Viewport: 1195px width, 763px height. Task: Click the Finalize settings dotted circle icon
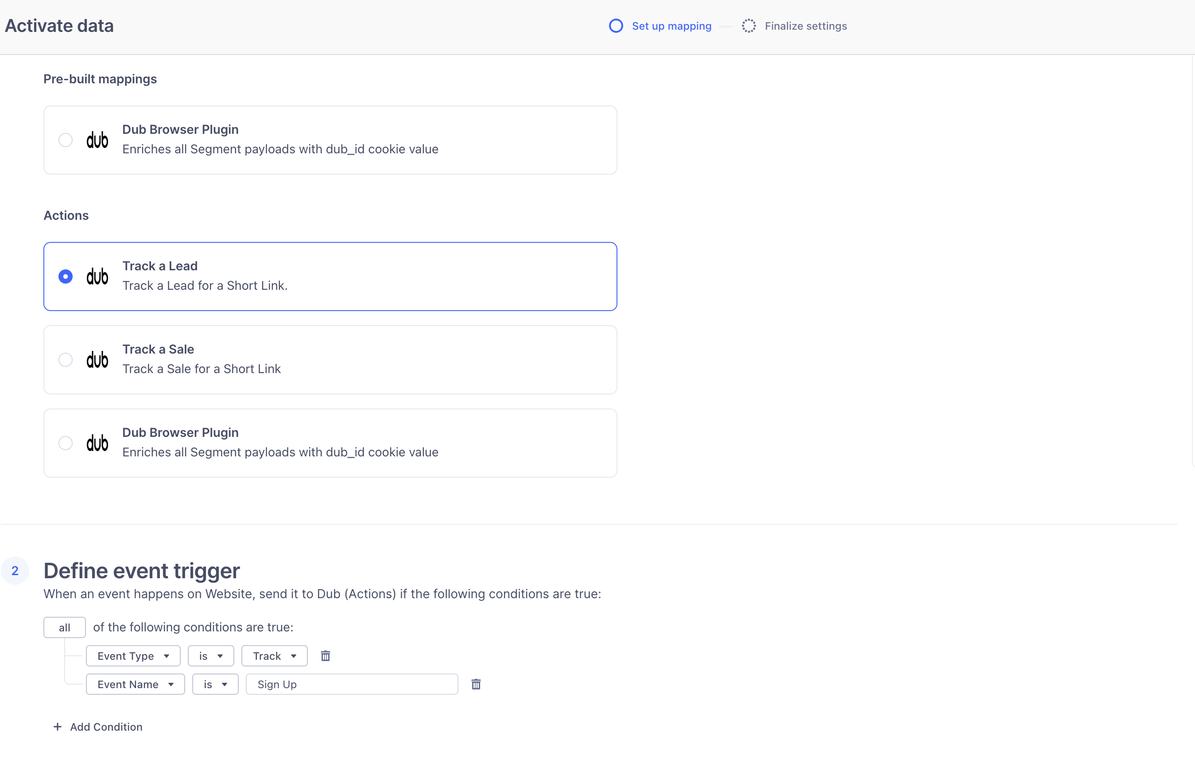click(749, 26)
